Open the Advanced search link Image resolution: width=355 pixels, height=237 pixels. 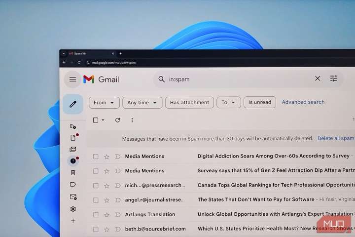click(x=303, y=102)
